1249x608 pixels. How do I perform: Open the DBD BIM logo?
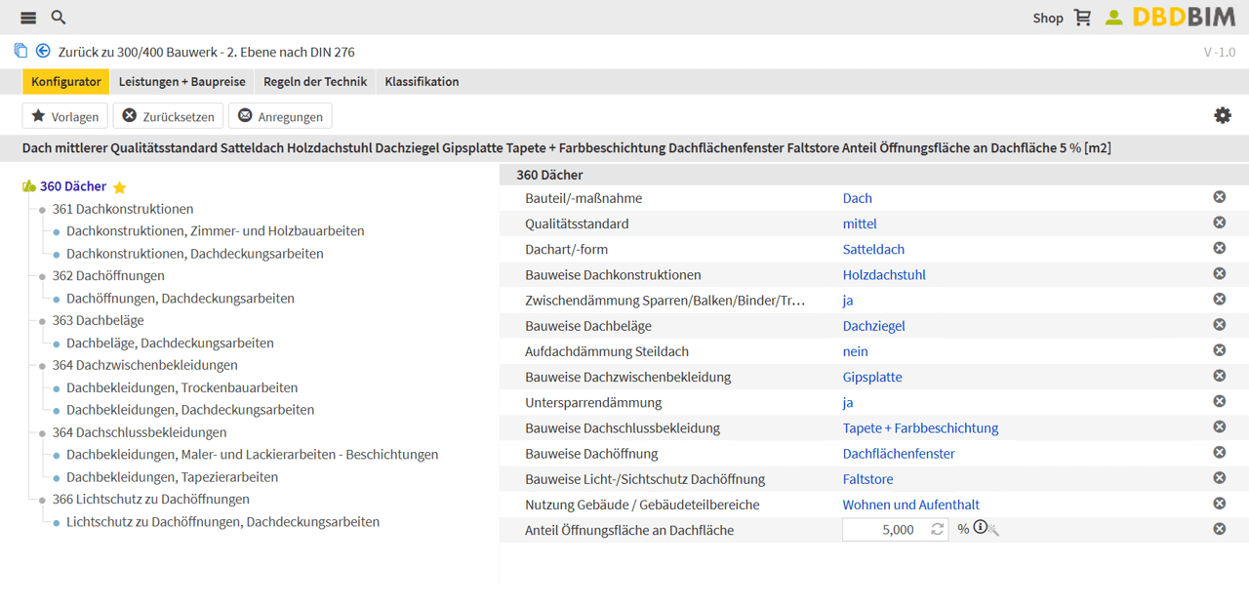(x=1185, y=18)
